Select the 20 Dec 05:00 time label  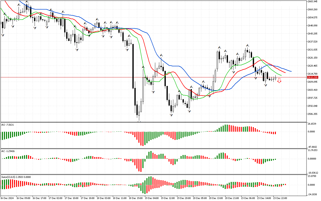coord(200,198)
